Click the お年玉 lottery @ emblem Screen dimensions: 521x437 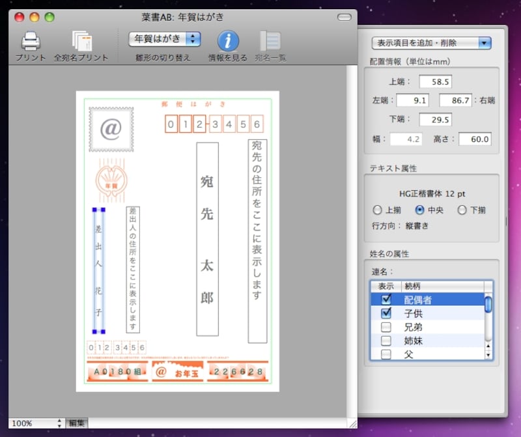[160, 373]
